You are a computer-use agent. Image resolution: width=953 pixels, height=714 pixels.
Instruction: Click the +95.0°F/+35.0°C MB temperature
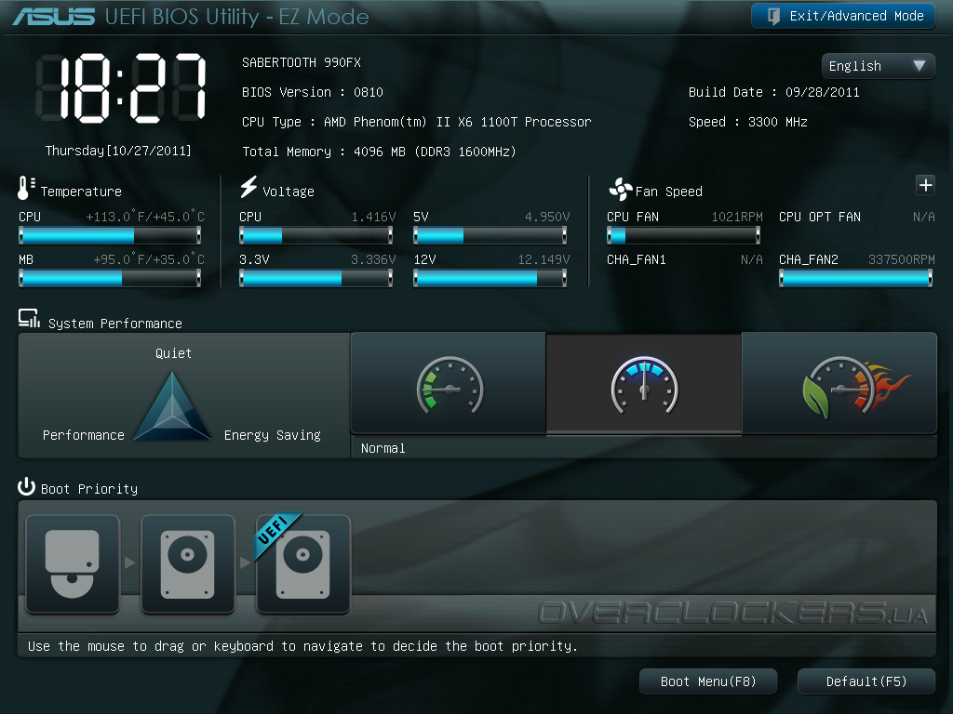[x=149, y=260]
